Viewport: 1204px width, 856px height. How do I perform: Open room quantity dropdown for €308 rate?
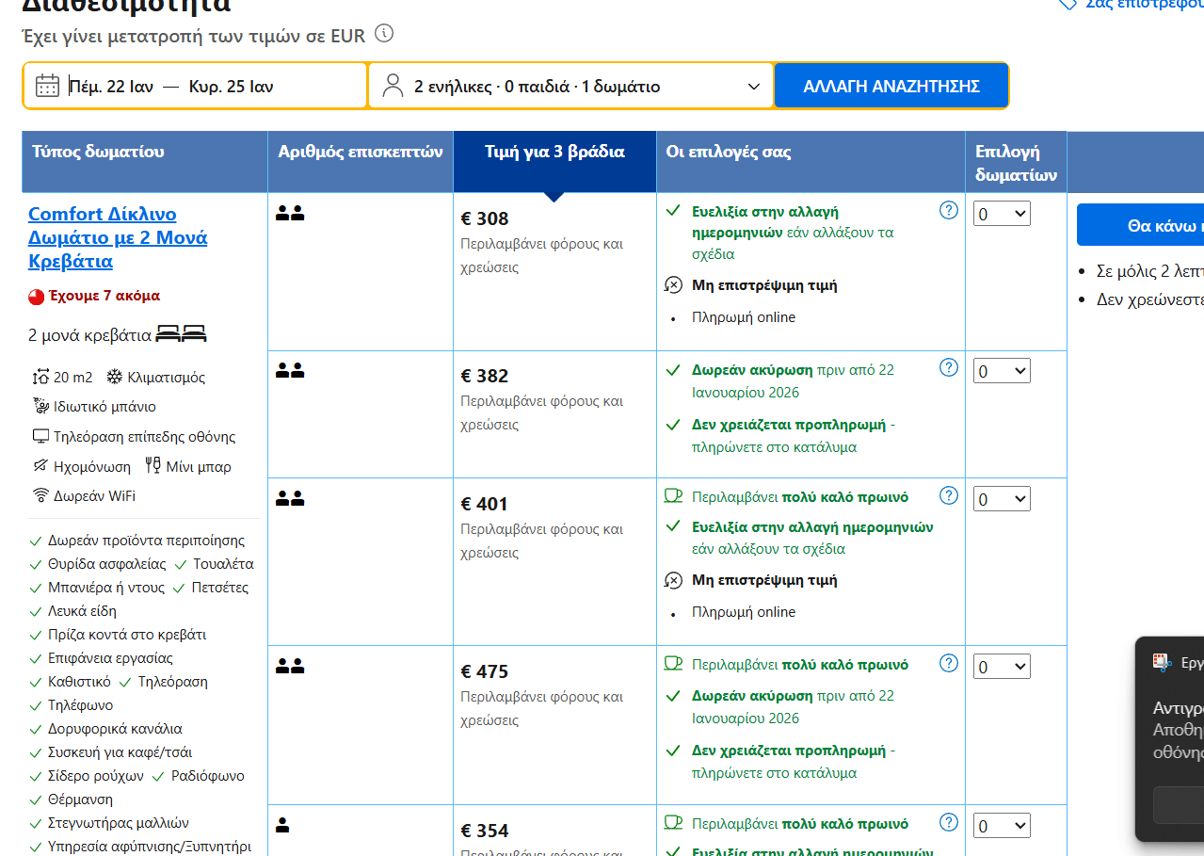(x=1002, y=214)
